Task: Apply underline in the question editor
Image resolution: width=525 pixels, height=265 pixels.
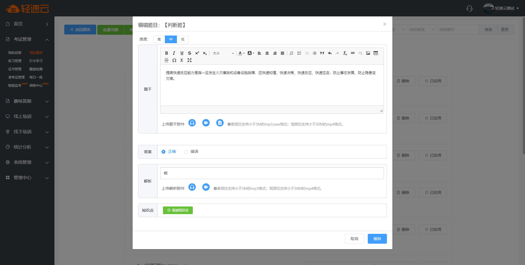Action: click(x=182, y=53)
